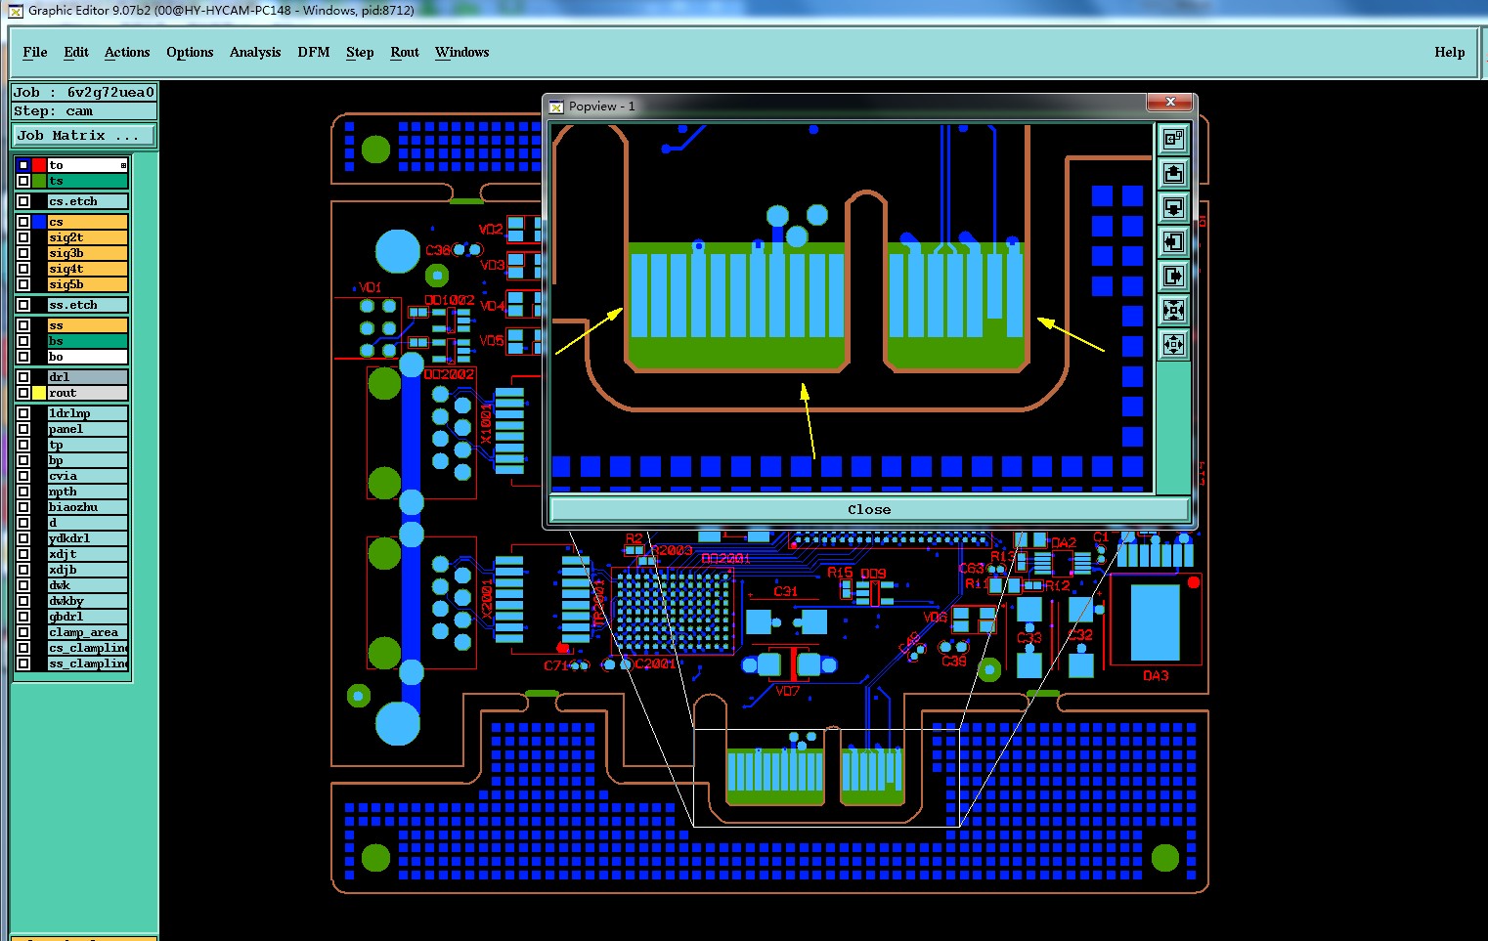The height and width of the screenshot is (941, 1488).
Task: Open the Options menu
Action: pos(190,52)
